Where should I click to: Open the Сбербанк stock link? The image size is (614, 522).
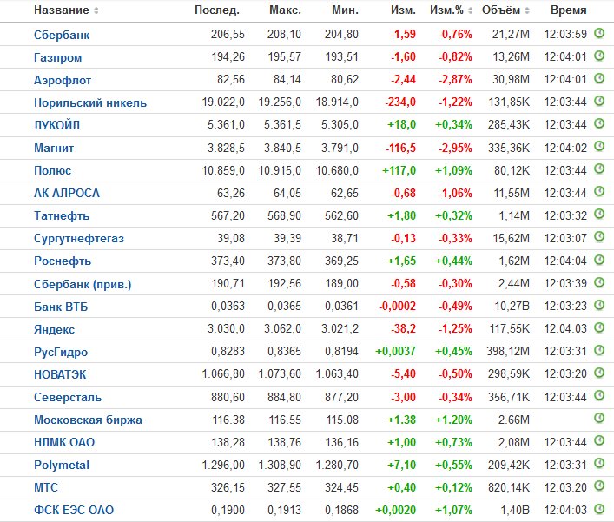62,35
